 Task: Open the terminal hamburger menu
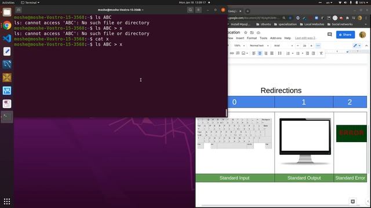(x=198, y=10)
